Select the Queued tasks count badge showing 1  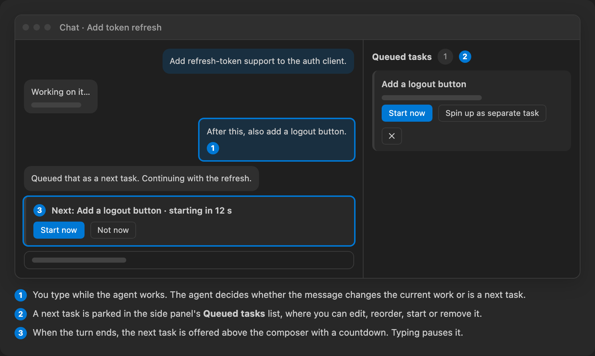[x=445, y=57]
